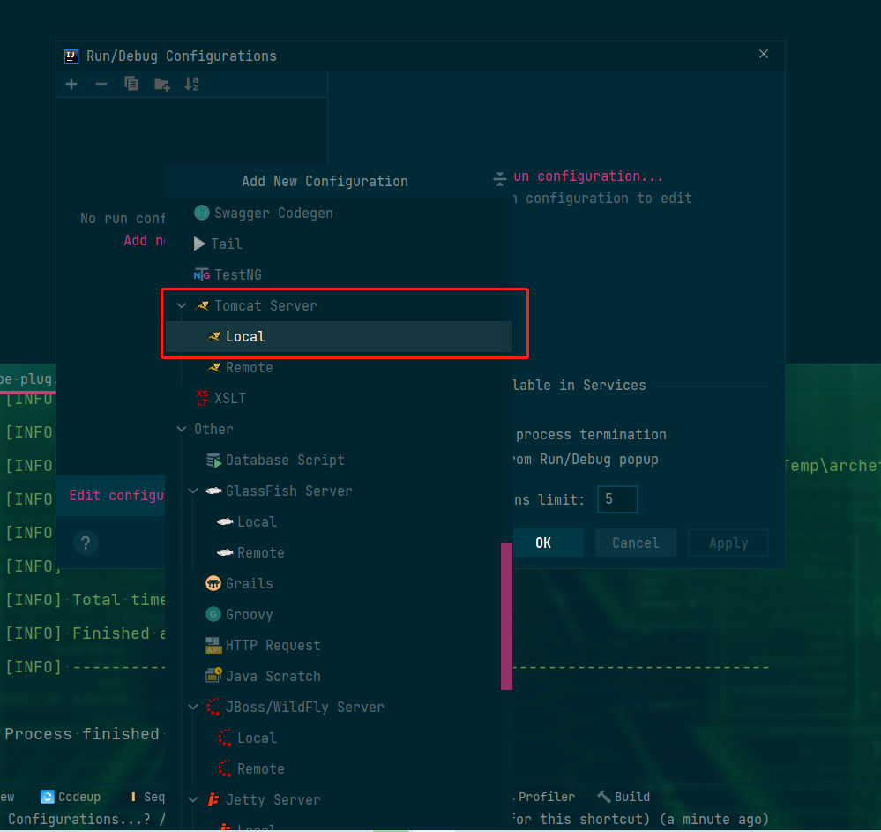Choose the Grails configuration type
This screenshot has height=832, width=881.
click(x=339, y=583)
